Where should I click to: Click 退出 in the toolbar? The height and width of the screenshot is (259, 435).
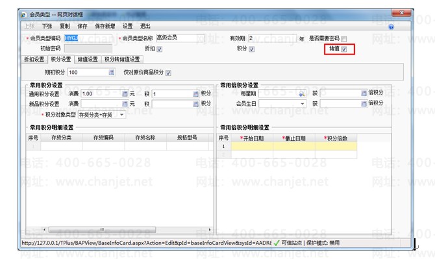click(x=145, y=26)
